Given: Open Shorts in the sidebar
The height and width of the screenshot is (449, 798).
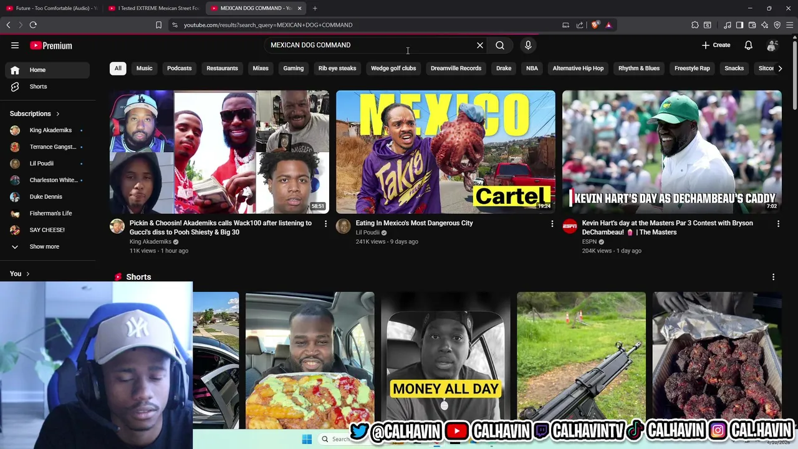Looking at the screenshot, I should 47,87.
